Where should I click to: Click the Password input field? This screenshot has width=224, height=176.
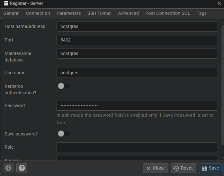[137, 106]
